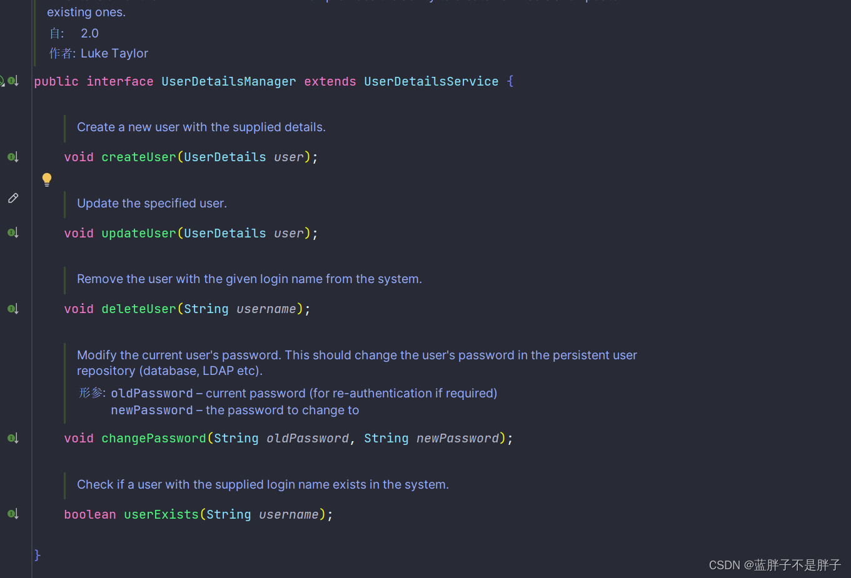Click implementations gutter icon beside userExists

pos(13,514)
